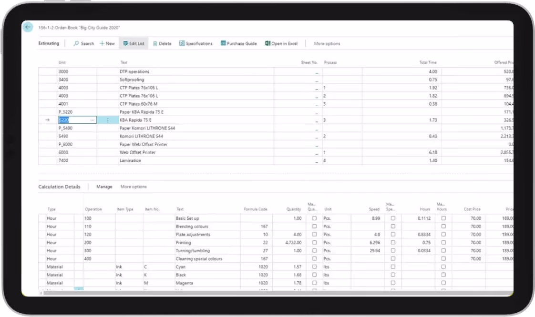Select the "Softproofing" cell

point(132,79)
